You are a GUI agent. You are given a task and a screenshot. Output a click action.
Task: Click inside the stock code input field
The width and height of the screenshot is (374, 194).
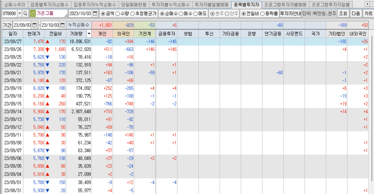[10, 13]
